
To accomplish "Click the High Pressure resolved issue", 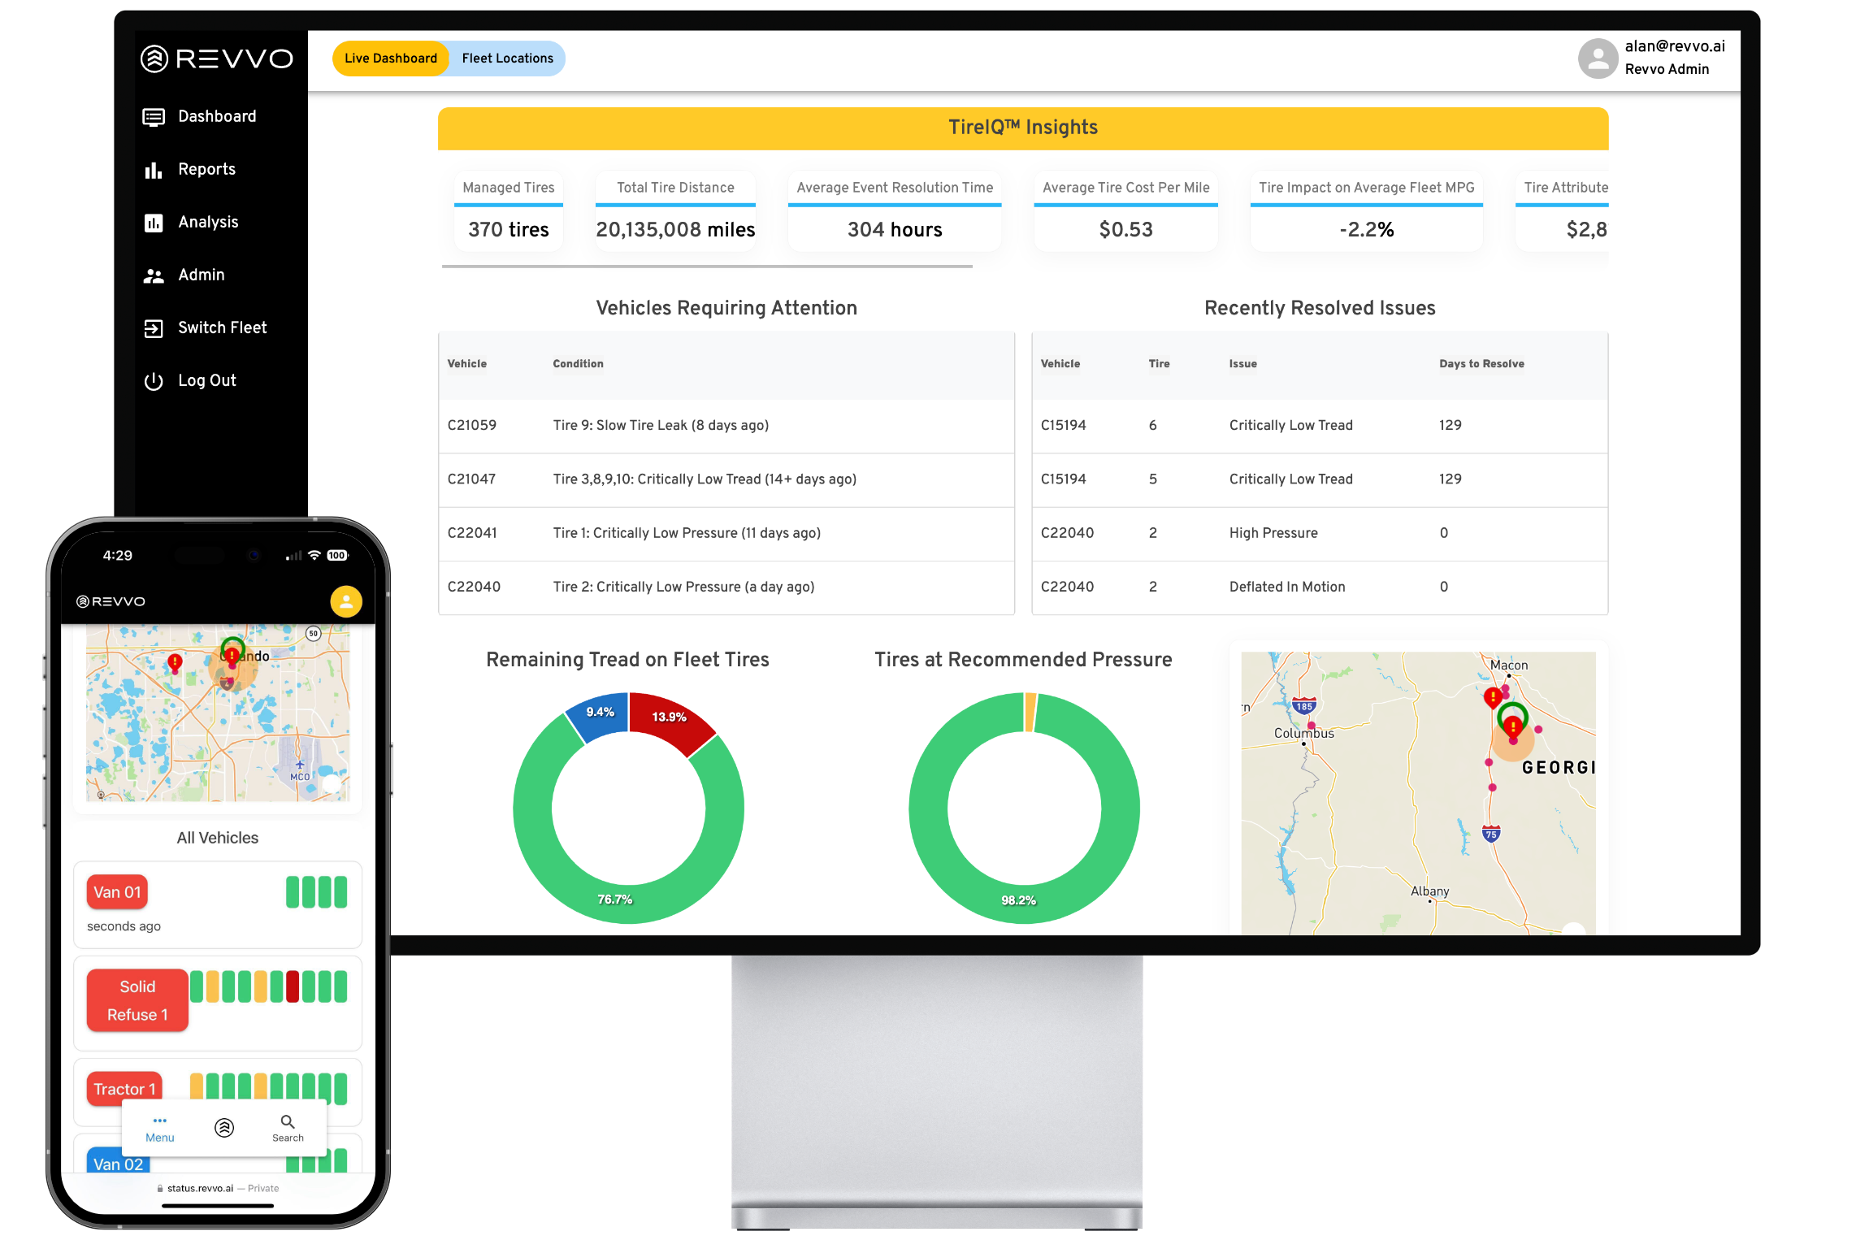I will [1273, 533].
